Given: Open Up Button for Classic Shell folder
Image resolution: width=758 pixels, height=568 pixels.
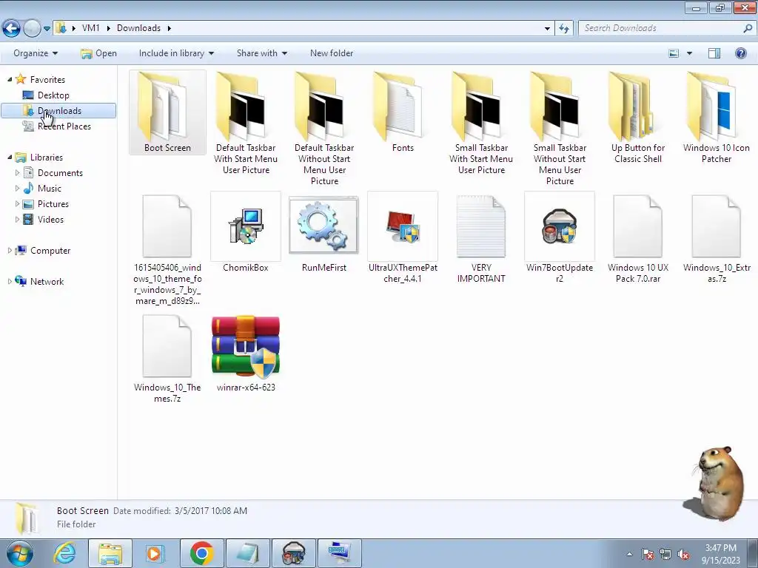Looking at the screenshot, I should tap(637, 118).
